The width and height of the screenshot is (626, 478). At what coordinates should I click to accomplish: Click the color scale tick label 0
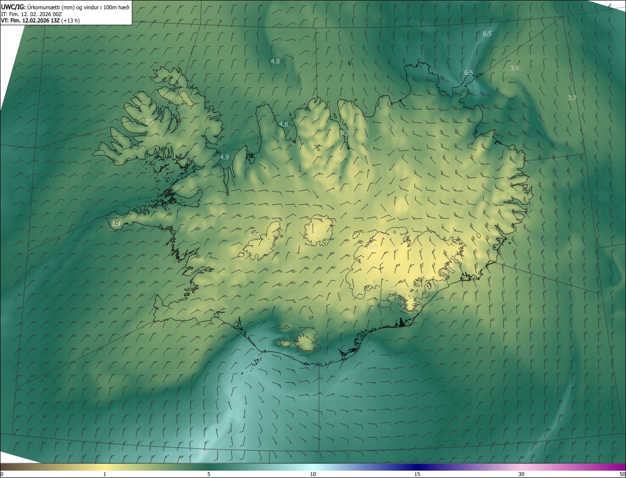click(x=2, y=474)
